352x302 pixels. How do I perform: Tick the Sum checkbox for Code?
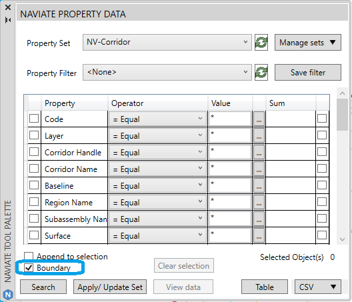pyautogui.click(x=322, y=118)
